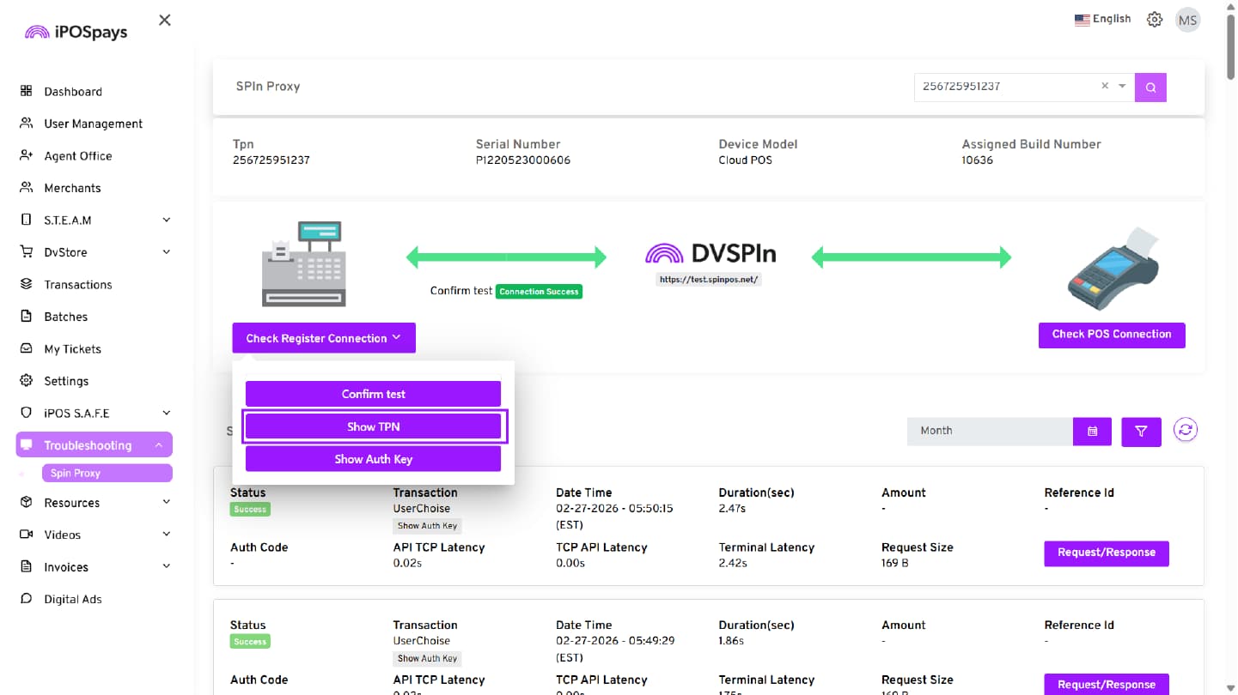Viewport: 1238px width, 695px height.
Task: Select Confirm test in the dropdown
Action: click(x=373, y=394)
